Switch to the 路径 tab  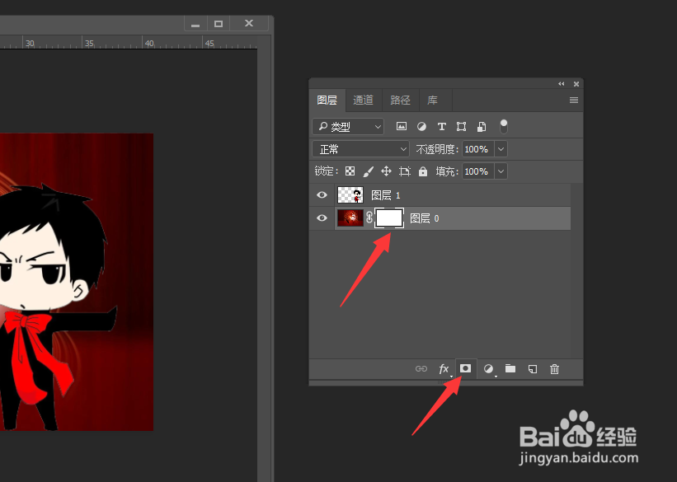[400, 101]
